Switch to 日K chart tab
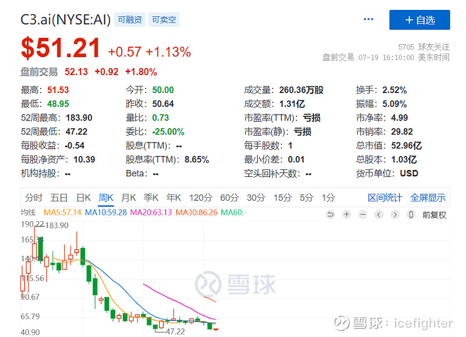The image size is (466, 337). tap(83, 198)
